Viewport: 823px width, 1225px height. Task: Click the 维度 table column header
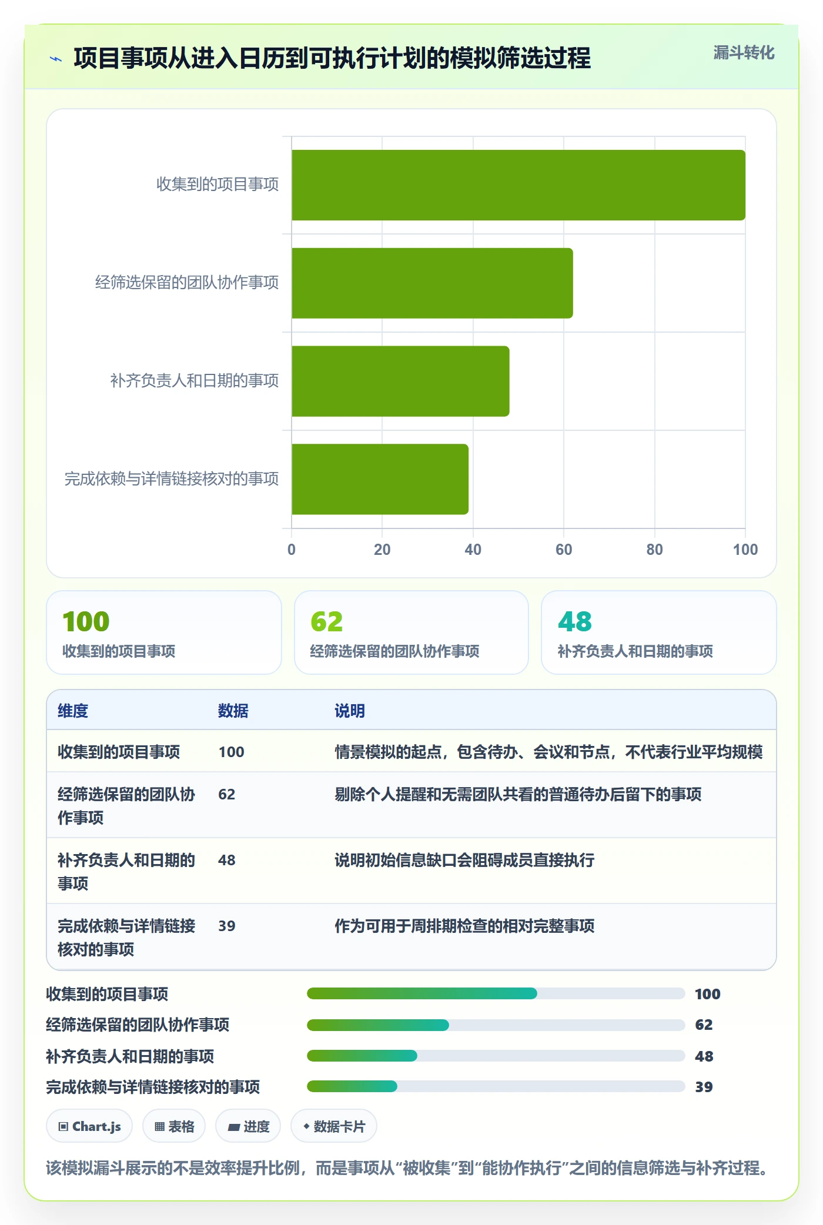(x=73, y=711)
